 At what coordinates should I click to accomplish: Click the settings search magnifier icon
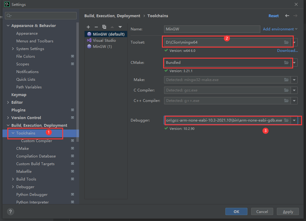(9, 16)
